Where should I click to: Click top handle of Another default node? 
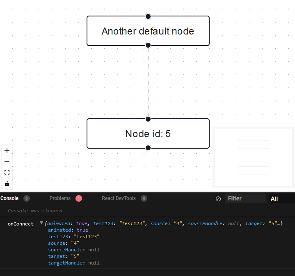tap(148, 16)
